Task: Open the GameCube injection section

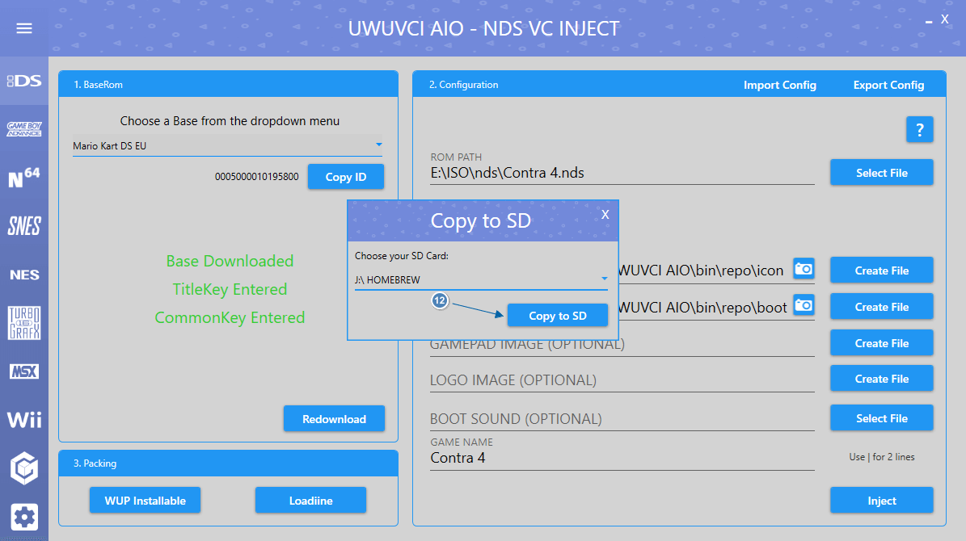Action: [x=24, y=468]
